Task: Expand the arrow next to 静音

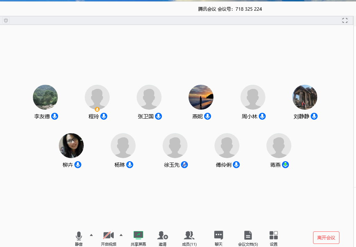Action: pos(91,235)
